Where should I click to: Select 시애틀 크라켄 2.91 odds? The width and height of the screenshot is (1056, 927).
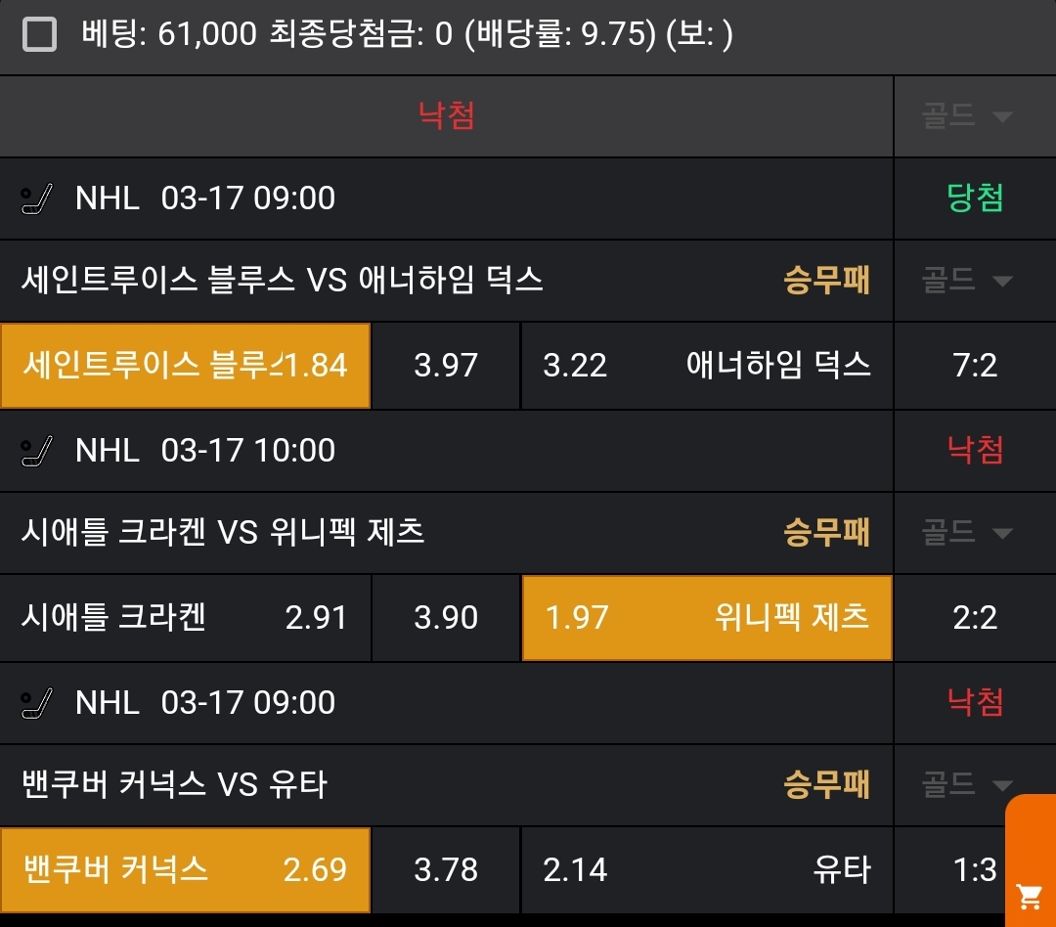[185, 618]
